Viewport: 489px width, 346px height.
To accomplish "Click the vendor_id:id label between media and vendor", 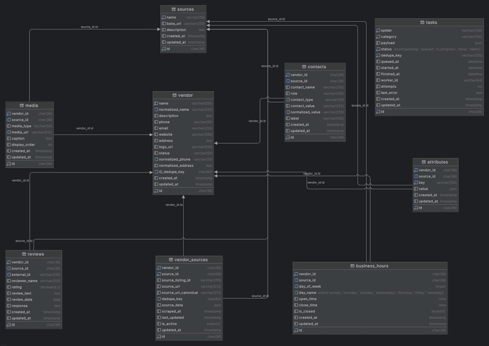I will point(84,128).
